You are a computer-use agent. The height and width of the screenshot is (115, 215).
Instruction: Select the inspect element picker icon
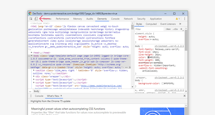pos(31,19)
